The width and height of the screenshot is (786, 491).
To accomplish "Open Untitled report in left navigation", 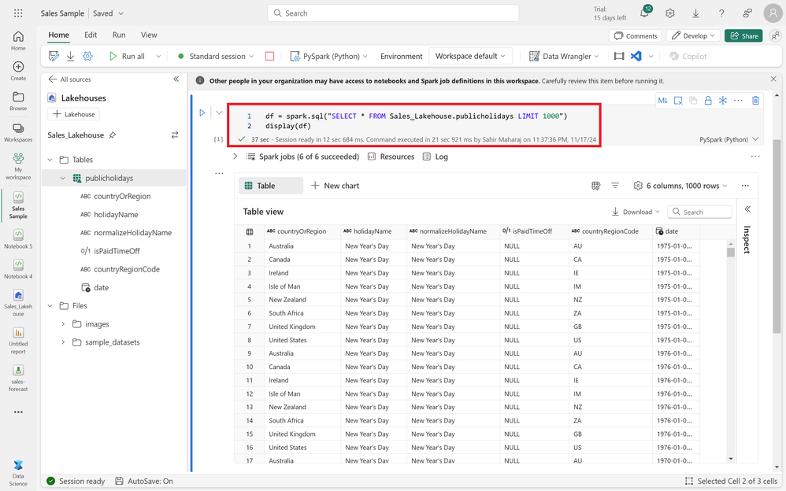I will tap(18, 340).
